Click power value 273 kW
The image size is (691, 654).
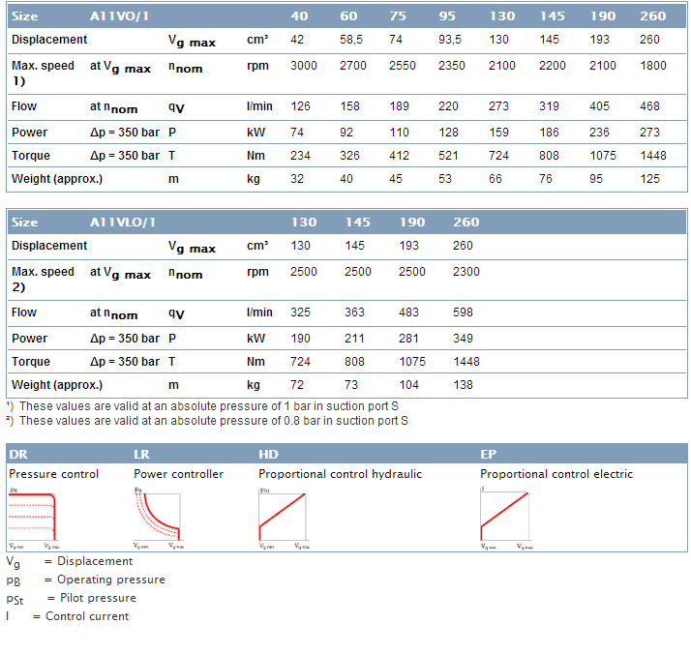point(650,133)
